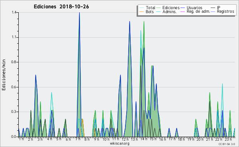Image resolution: width=239 pixels, height=147 pixels.
Task: Click the y-axis value 0.8
Action: 14,62
